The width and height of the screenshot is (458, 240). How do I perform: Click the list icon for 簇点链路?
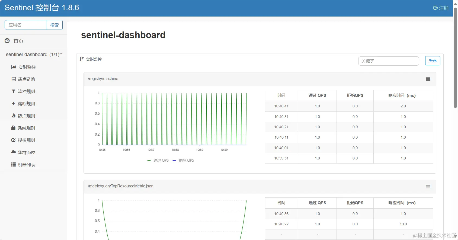pyautogui.click(x=14, y=79)
